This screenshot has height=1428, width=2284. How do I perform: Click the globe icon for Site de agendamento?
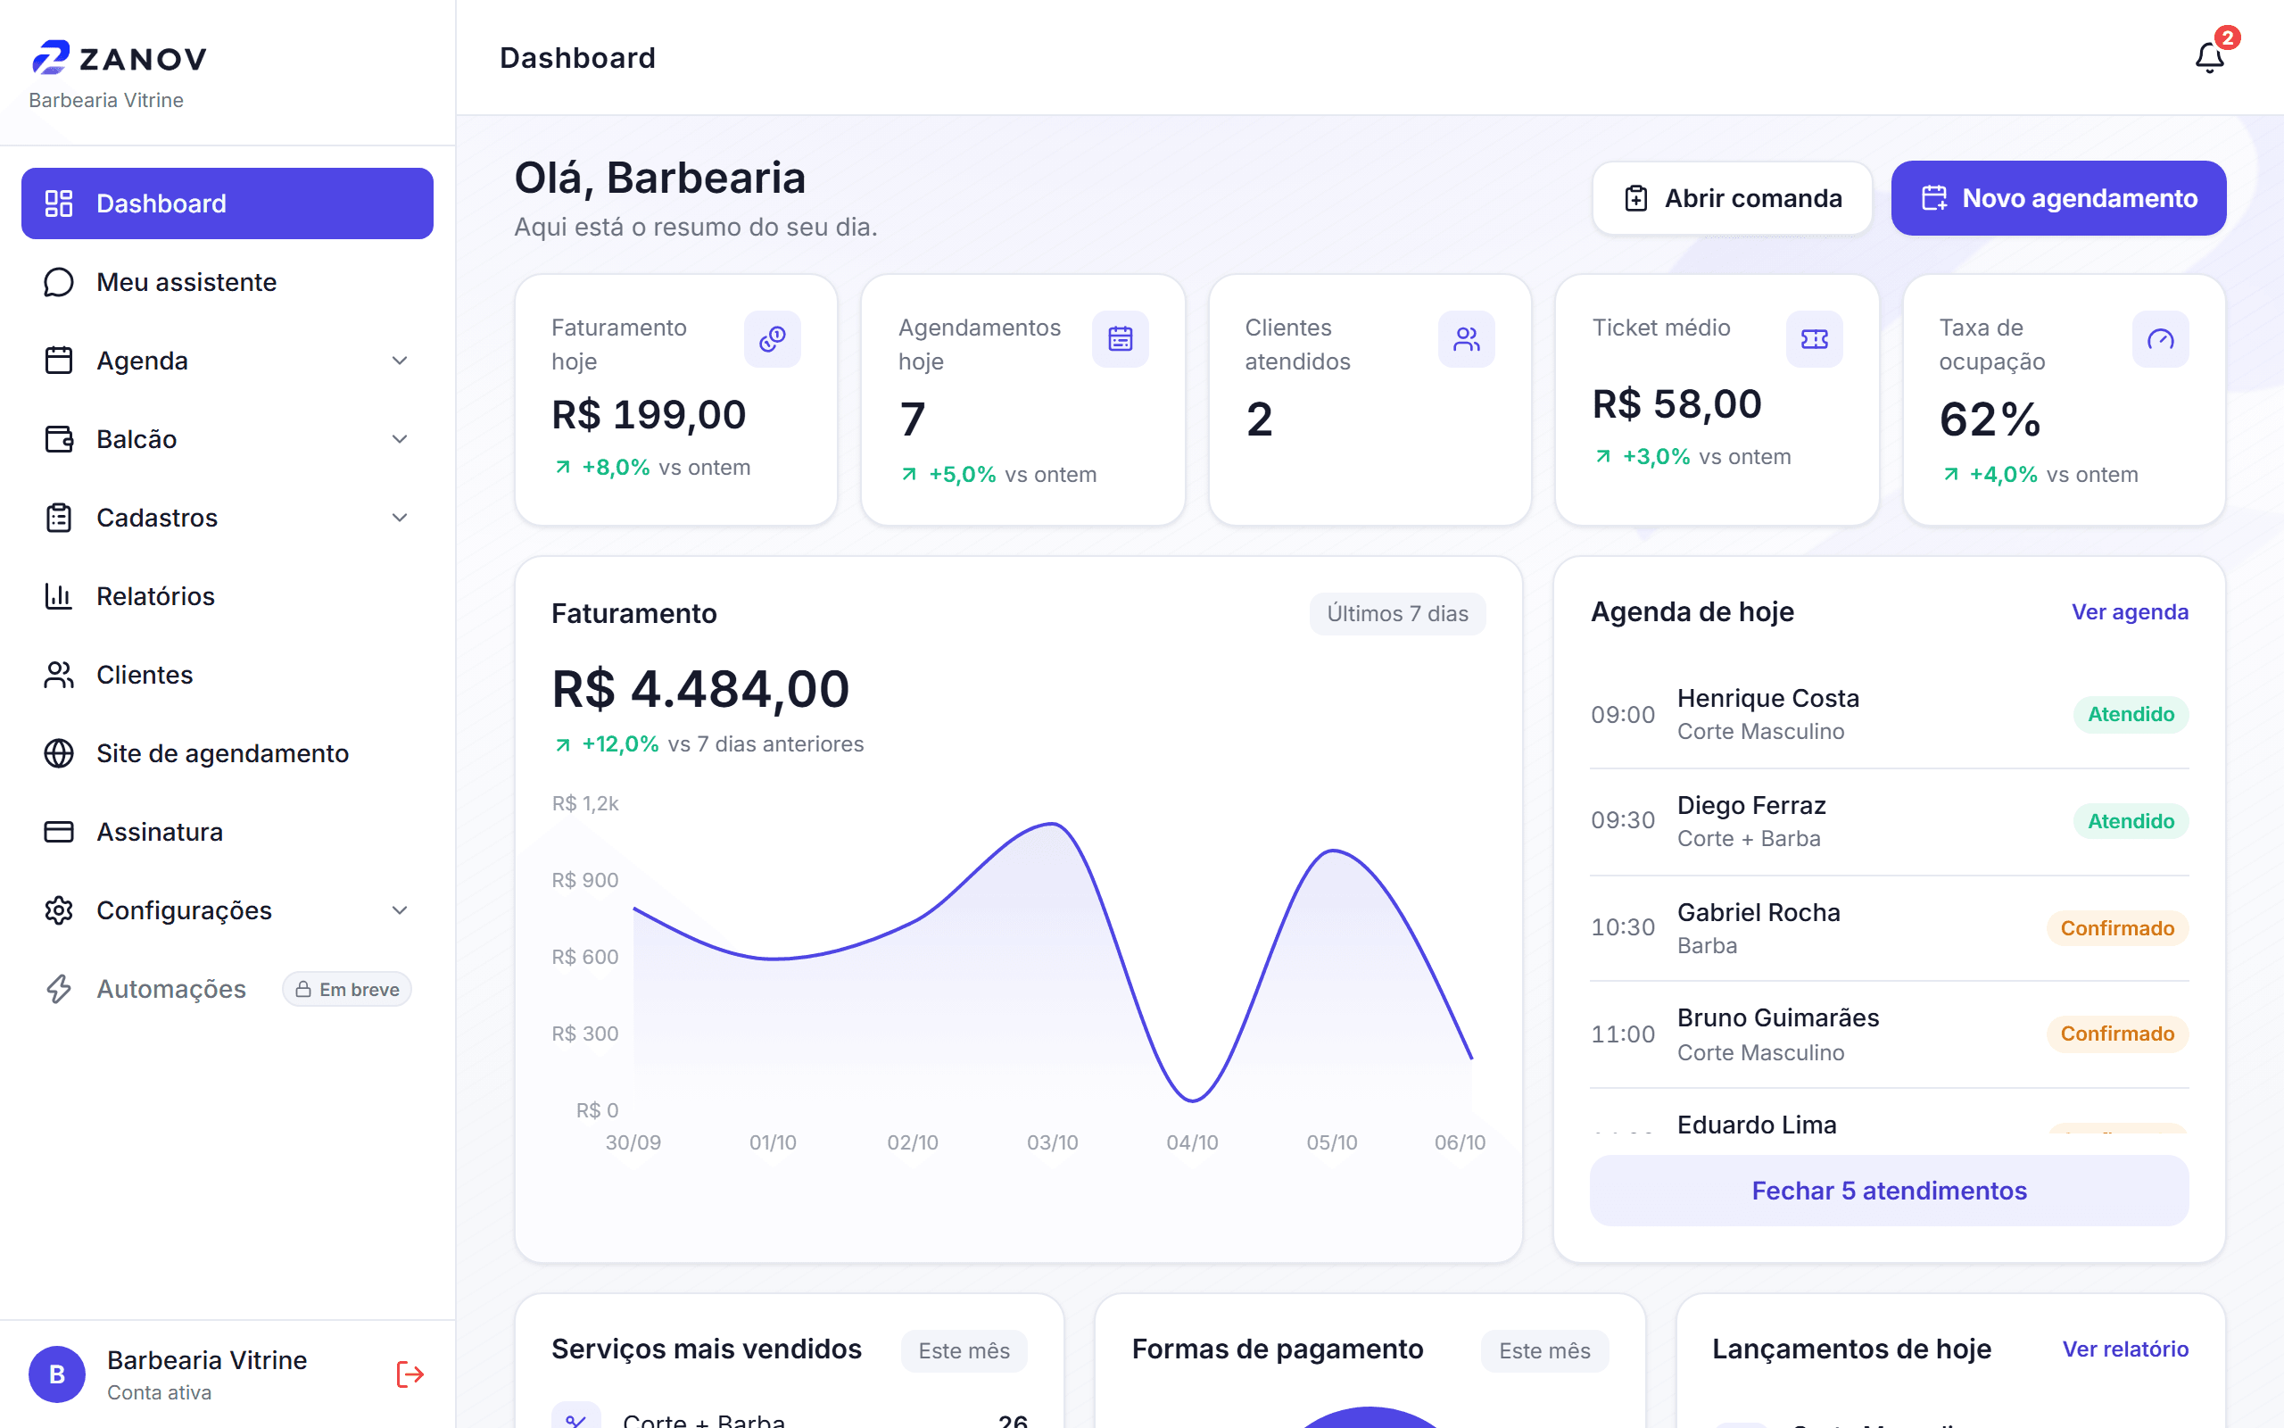click(x=59, y=753)
